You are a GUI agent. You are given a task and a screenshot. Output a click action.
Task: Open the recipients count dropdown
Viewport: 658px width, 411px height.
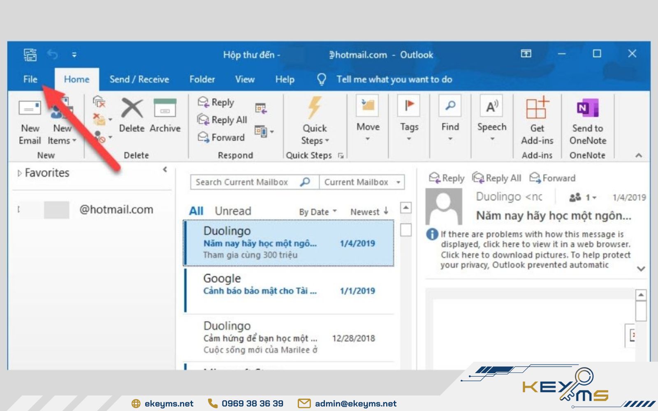583,198
